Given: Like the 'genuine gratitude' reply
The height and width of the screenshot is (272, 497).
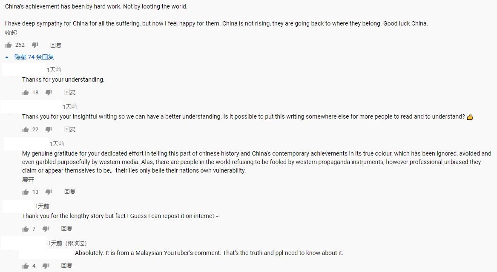Looking at the screenshot, I should 26,192.
